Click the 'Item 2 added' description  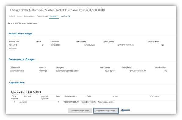(55, 45)
